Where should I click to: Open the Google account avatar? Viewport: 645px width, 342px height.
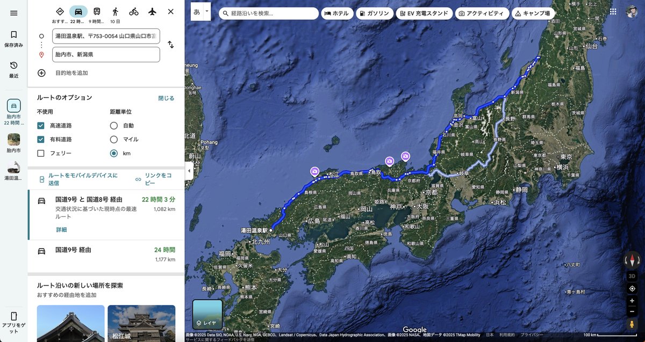632,11
